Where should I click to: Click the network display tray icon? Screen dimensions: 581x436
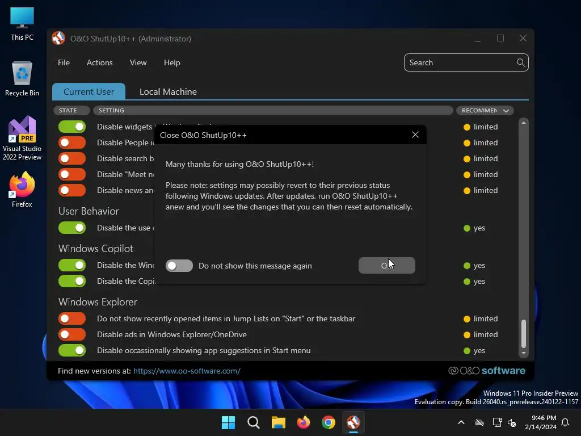(x=497, y=422)
